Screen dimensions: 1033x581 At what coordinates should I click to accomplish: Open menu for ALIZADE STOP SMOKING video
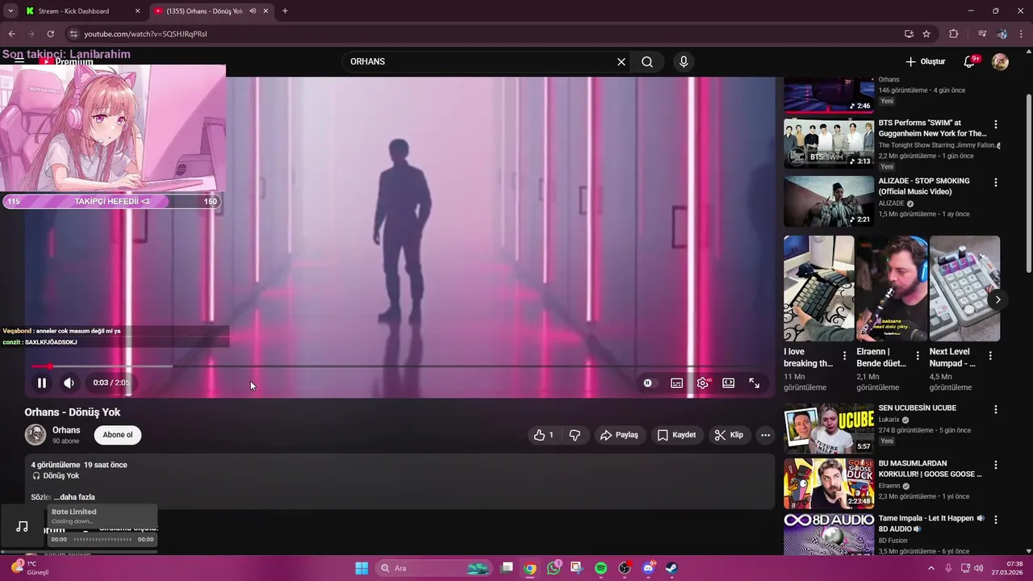click(996, 182)
